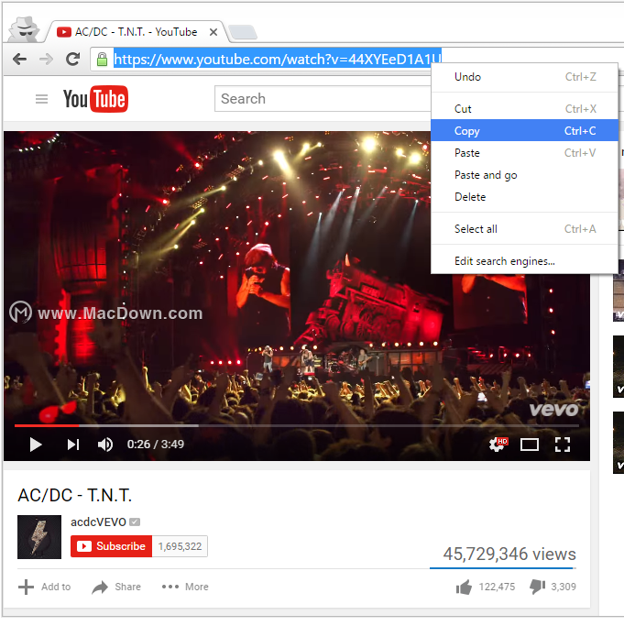The width and height of the screenshot is (624, 626).
Task: Reload the page with the refresh icon
Action: [72, 59]
